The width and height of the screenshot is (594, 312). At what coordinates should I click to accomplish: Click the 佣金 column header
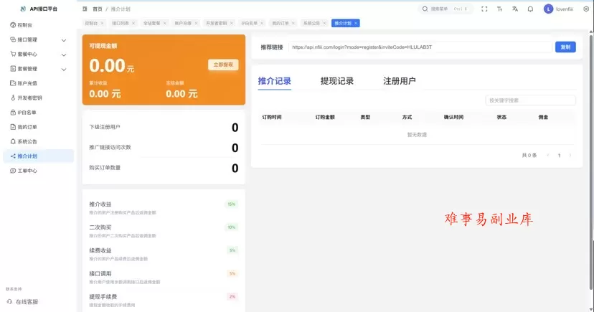click(x=543, y=117)
